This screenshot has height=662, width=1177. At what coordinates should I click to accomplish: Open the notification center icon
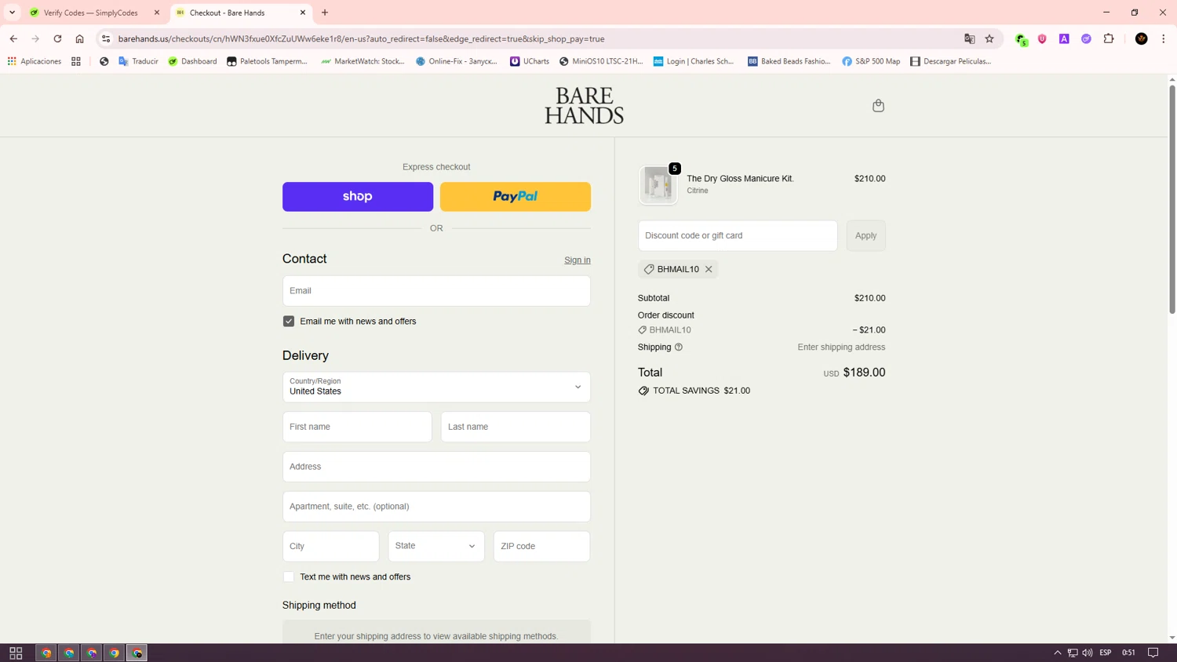(x=1153, y=653)
